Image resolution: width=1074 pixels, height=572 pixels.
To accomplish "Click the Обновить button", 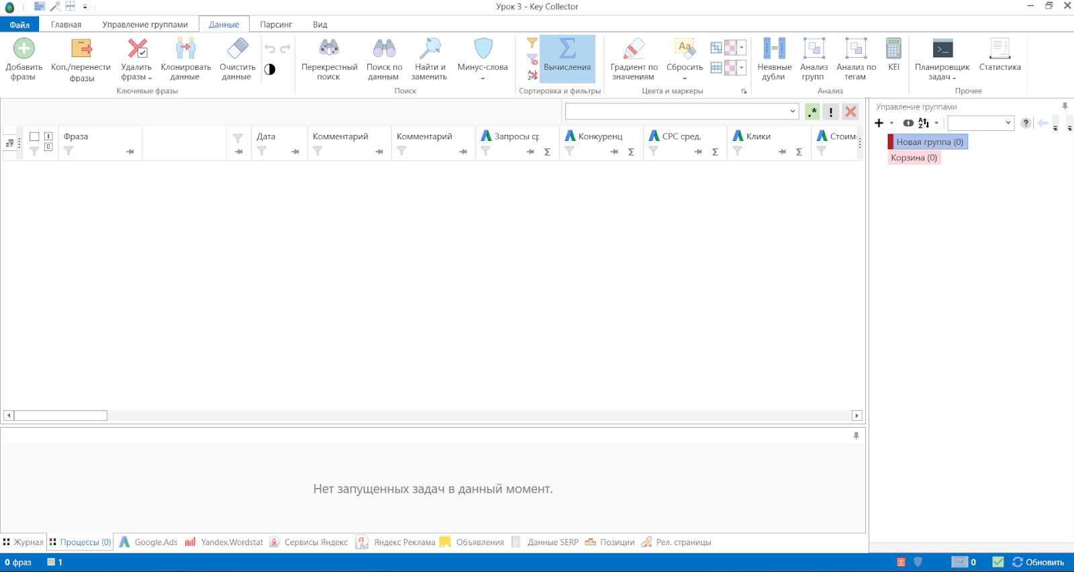I will (x=1038, y=563).
